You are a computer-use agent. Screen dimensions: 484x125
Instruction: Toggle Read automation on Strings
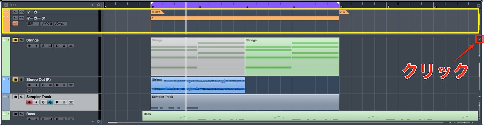coord(57,46)
